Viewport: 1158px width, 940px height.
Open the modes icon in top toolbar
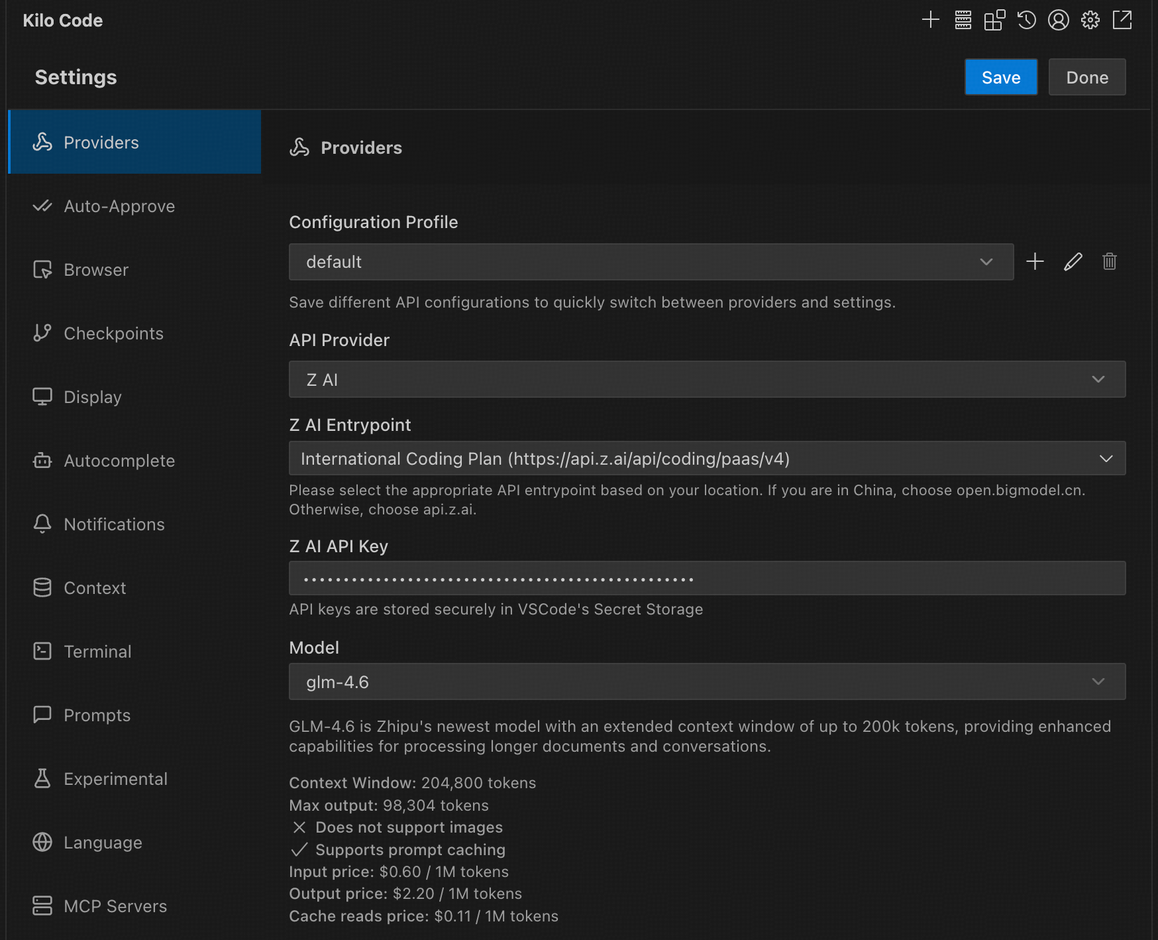pos(994,20)
